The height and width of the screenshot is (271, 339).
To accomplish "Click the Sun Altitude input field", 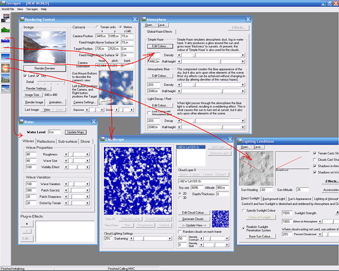I will [302, 190].
